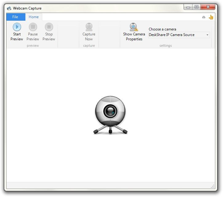Click the large webcam preview image
The image size is (223, 197).
pos(110,115)
